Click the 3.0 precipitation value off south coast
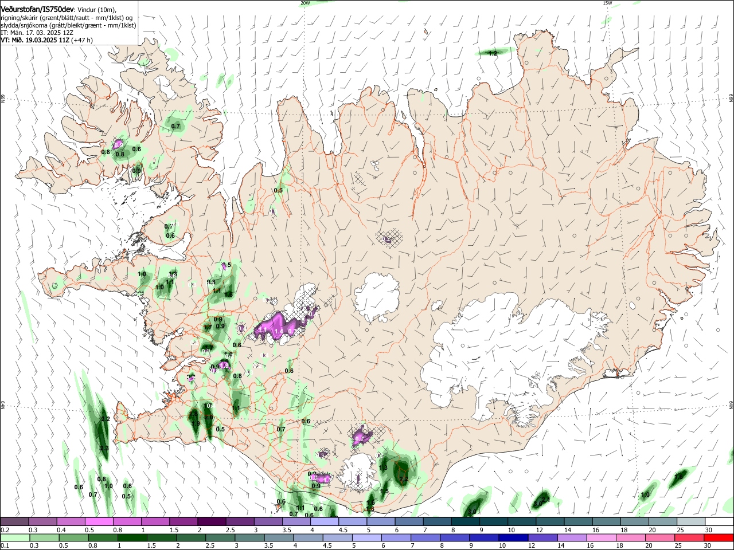This screenshot has height=550, width=734. pyautogui.click(x=473, y=512)
